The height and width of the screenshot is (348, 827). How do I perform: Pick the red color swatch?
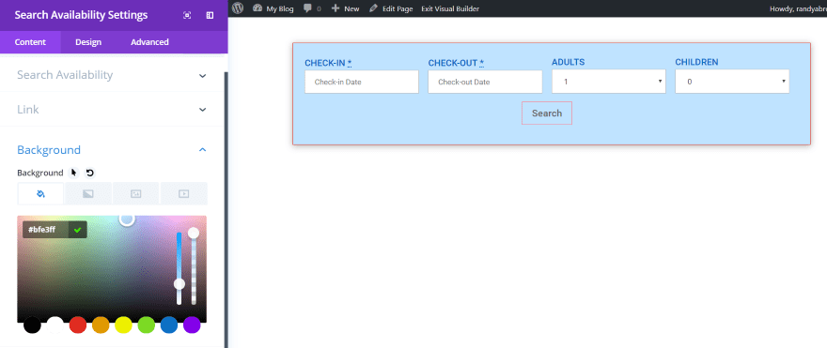coord(77,325)
